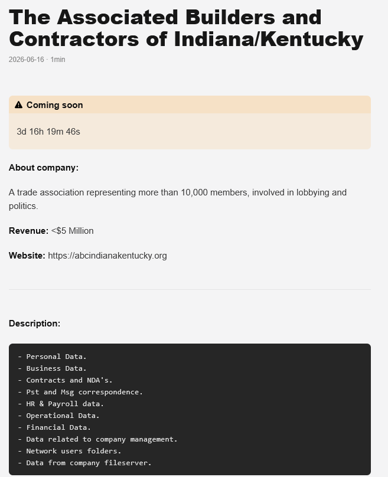The image size is (388, 477).
Task: Click the Financial Data line
Action: pos(54,427)
